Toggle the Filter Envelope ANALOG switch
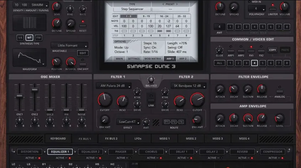The height and width of the screenshot is (168, 301). [x=280, y=92]
